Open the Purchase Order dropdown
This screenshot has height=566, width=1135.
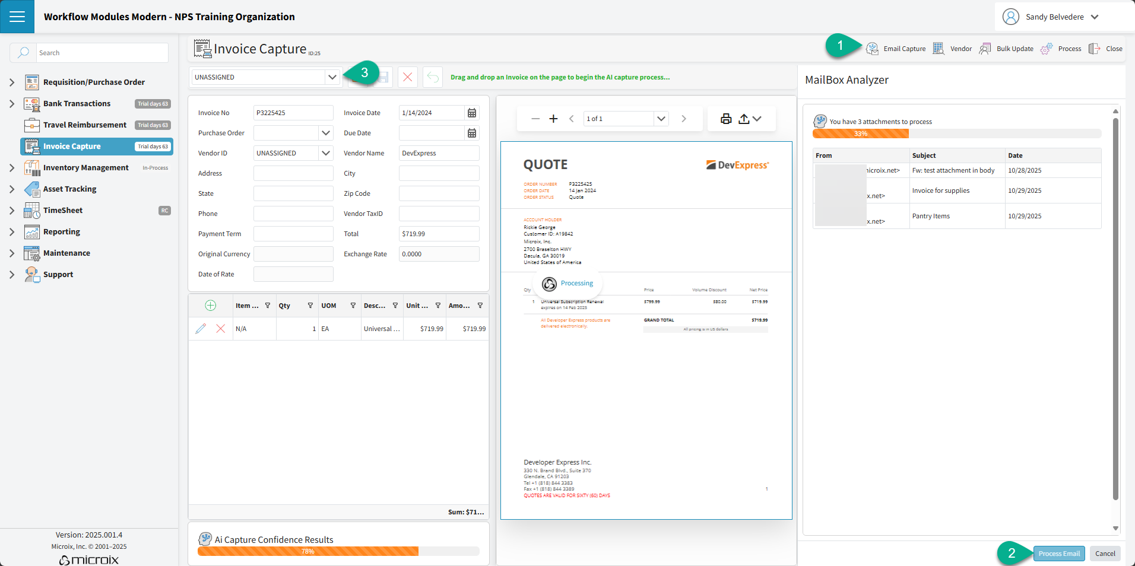tap(326, 133)
